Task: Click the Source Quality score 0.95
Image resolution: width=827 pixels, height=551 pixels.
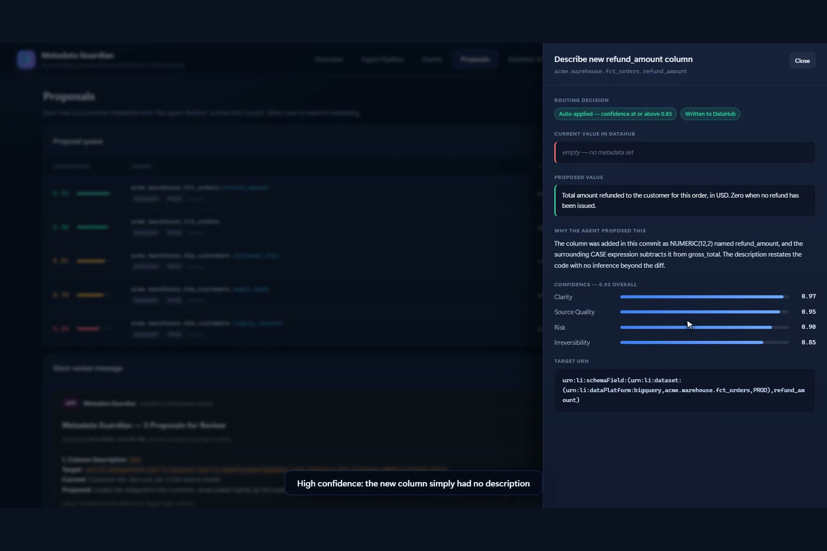Action: [808, 312]
